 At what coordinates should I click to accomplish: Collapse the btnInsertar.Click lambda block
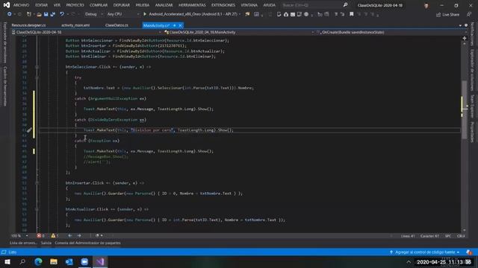click(37, 183)
